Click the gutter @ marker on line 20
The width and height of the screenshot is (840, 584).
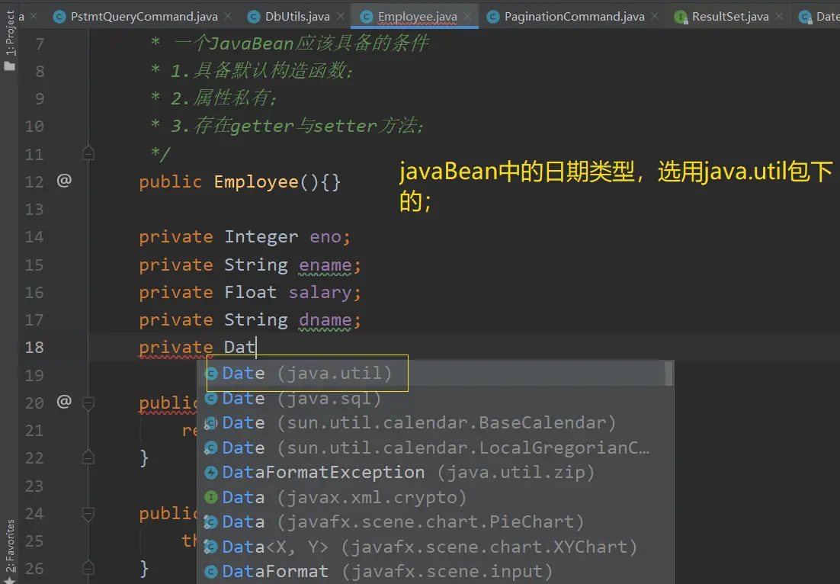pos(64,401)
